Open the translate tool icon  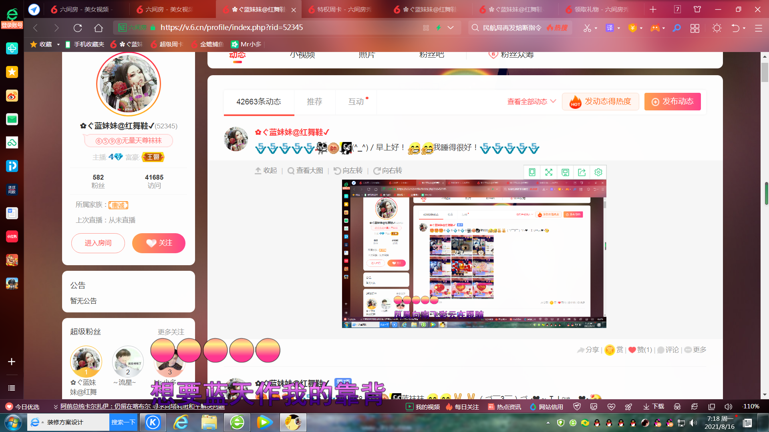tap(610, 28)
